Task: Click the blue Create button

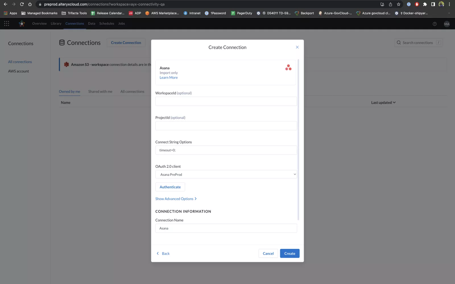Action: click(289, 253)
